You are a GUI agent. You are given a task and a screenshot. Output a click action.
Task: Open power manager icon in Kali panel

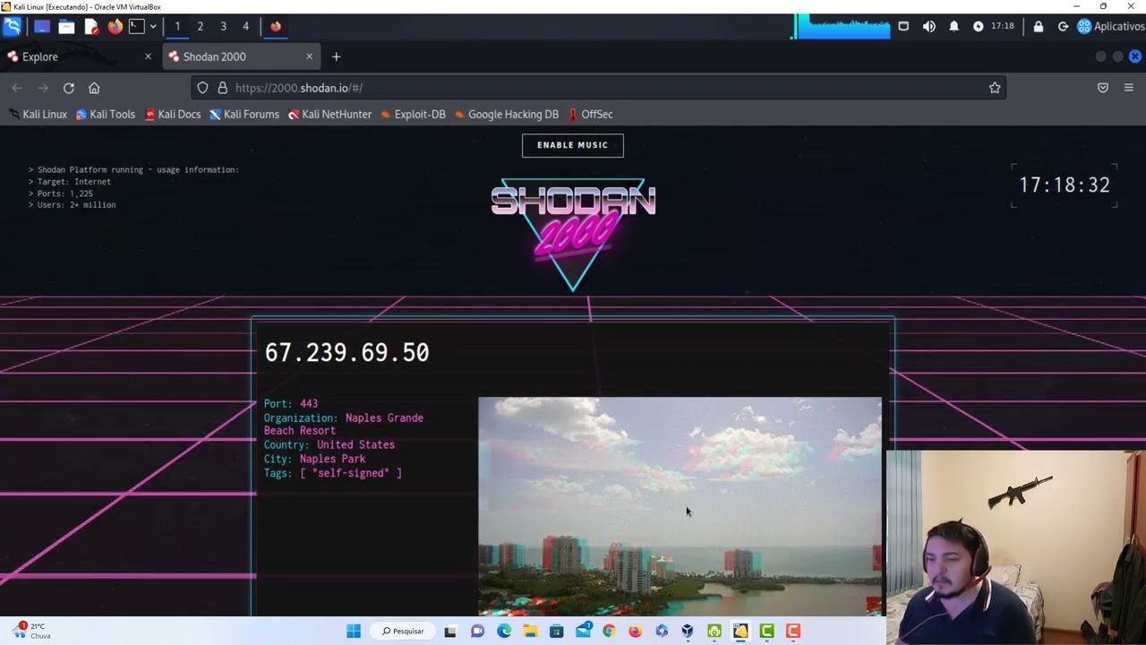[978, 27]
